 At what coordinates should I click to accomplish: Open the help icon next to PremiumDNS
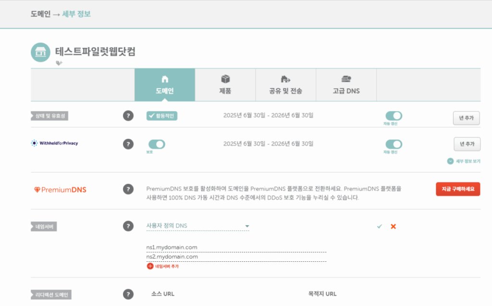(128, 189)
